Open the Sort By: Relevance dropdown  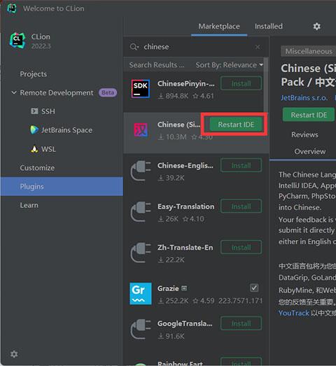point(230,64)
